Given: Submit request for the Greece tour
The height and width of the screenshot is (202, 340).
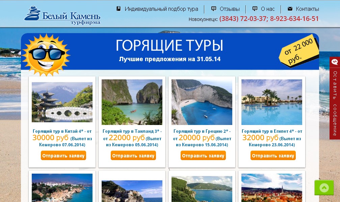Looking at the screenshot, I should tap(203, 156).
